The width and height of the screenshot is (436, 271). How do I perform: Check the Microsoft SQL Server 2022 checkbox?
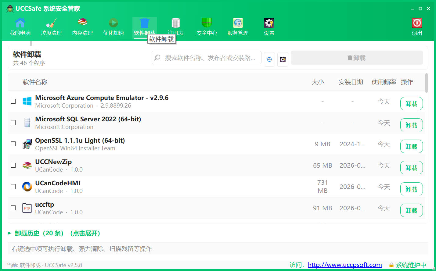click(13, 123)
